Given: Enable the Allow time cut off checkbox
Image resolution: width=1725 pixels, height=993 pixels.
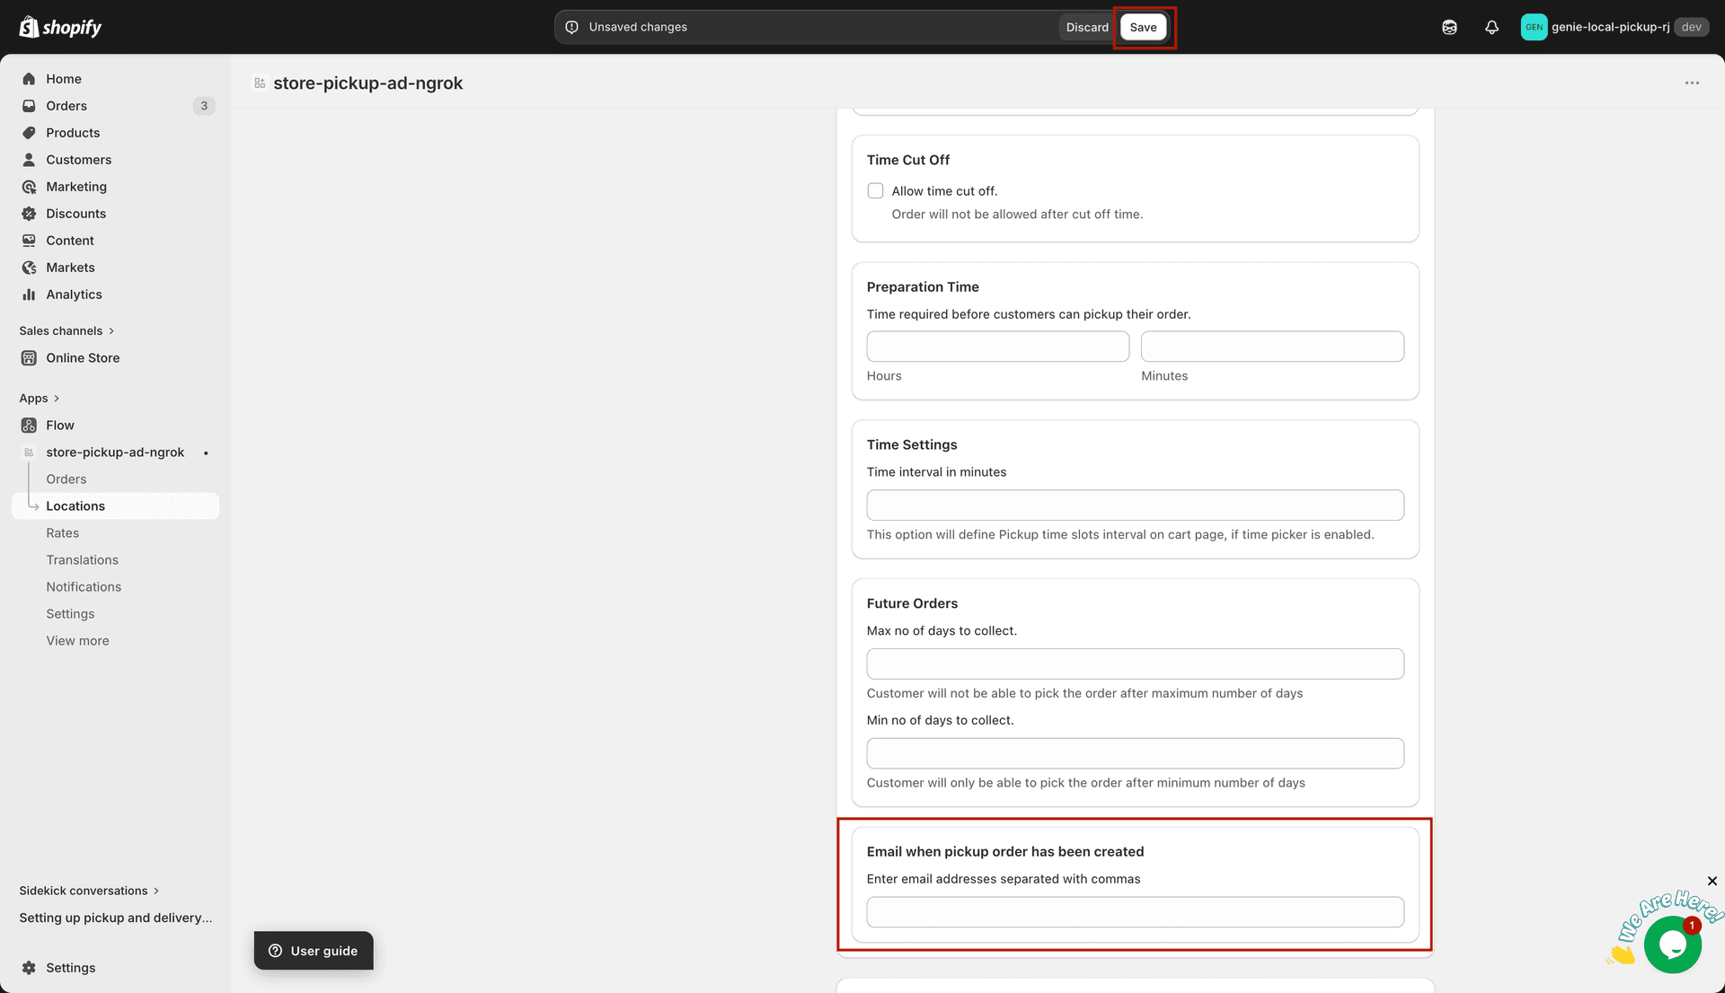Looking at the screenshot, I should [875, 190].
